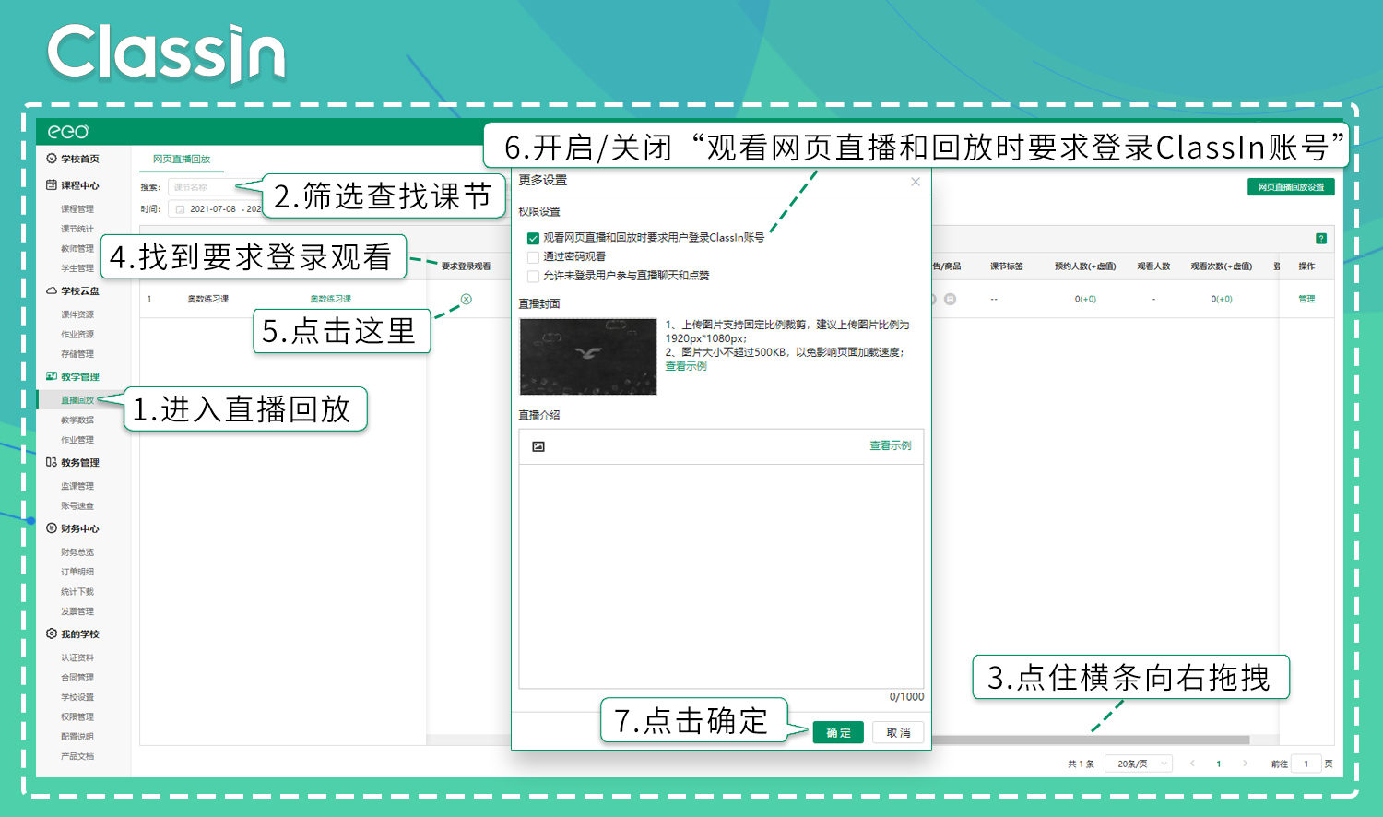Viewport: 1383px width, 817px height.
Task: Click the 直播封面 cover thumbnail
Action: pyautogui.click(x=588, y=357)
